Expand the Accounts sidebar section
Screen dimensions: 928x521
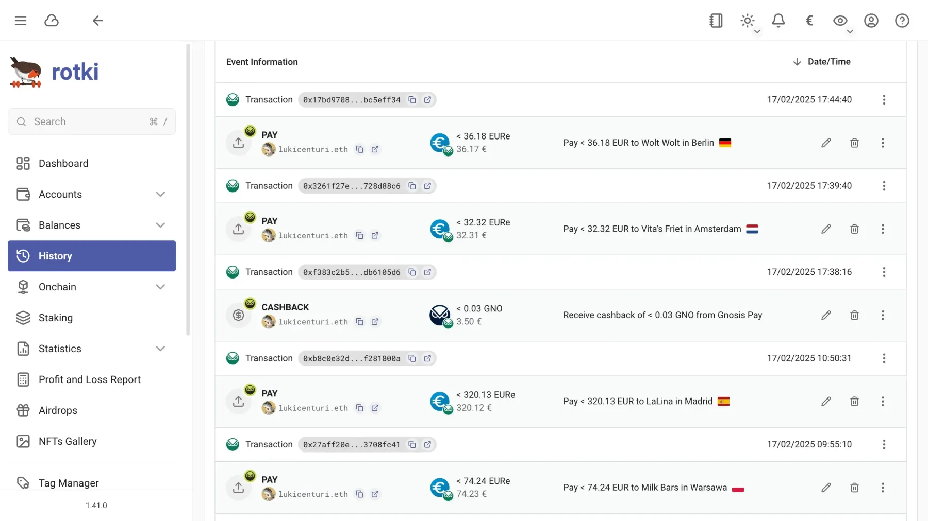coord(160,194)
